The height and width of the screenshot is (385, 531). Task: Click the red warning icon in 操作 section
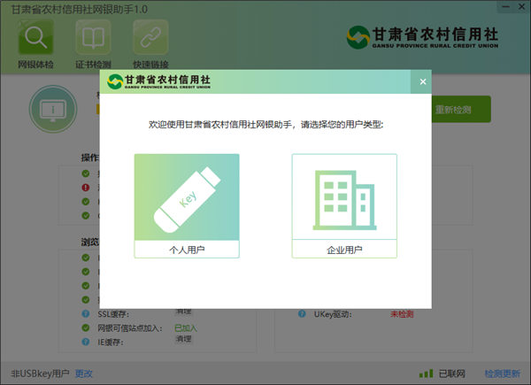click(x=86, y=188)
